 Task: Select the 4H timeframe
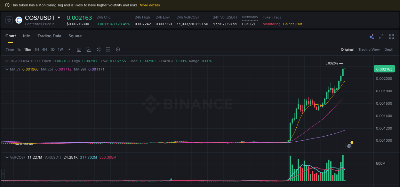tap(44, 49)
